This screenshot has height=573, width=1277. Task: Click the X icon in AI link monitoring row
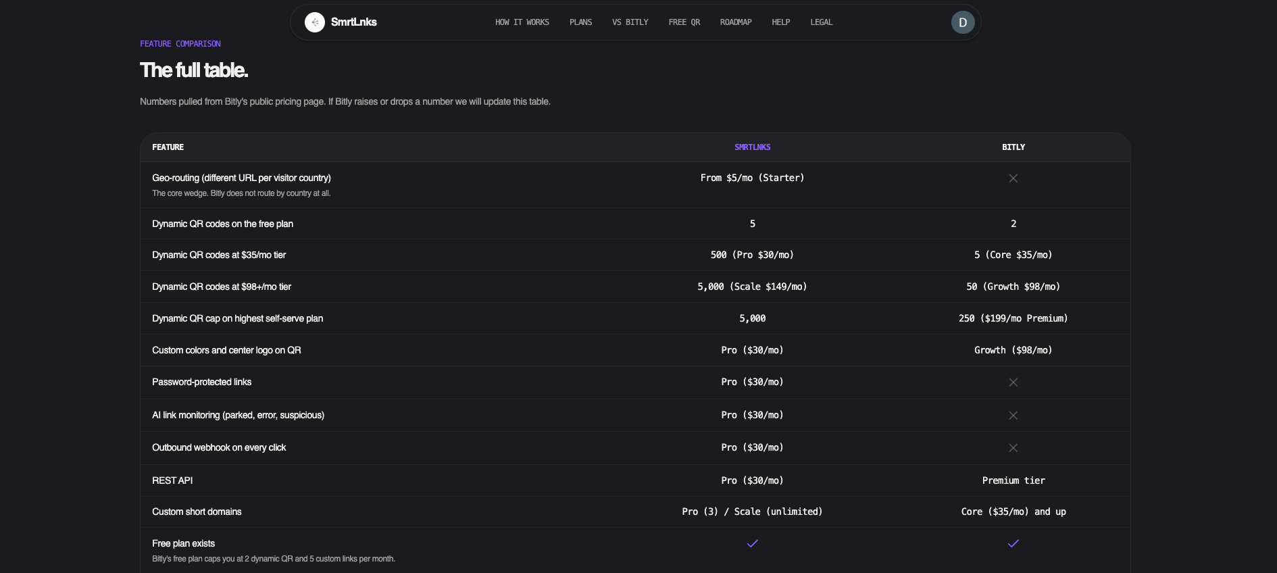(x=1013, y=416)
